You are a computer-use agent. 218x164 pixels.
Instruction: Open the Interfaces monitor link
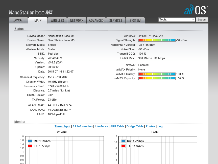point(101,126)
